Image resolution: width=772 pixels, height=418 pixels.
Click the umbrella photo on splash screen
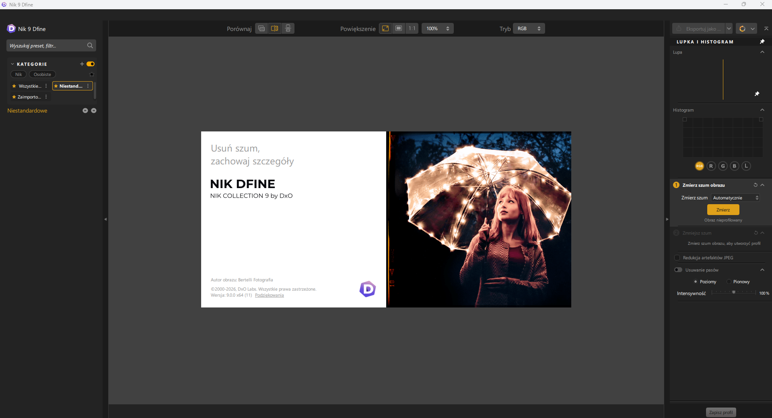(x=479, y=219)
